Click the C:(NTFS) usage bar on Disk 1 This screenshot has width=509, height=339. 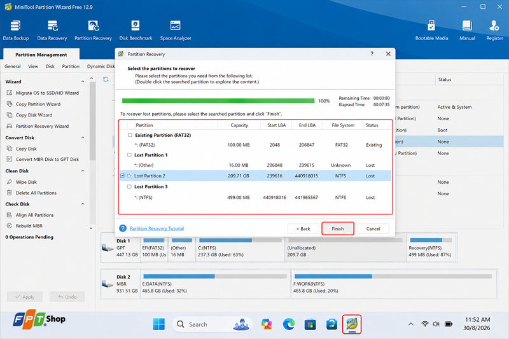[x=241, y=240]
